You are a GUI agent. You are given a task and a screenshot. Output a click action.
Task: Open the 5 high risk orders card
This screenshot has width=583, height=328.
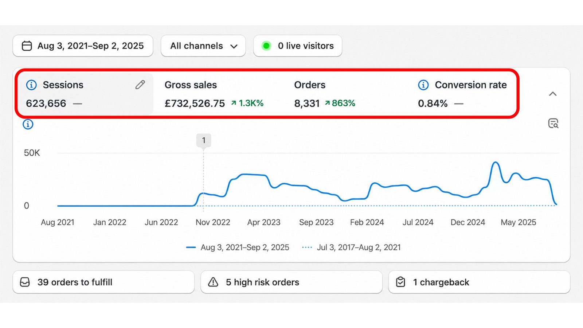(x=291, y=282)
